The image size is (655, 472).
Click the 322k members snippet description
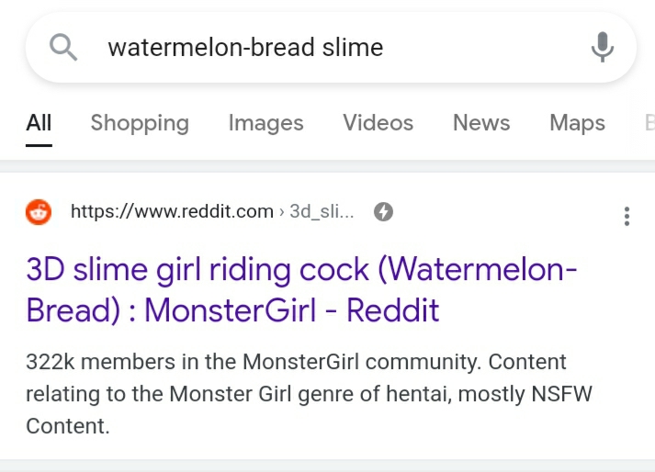click(309, 394)
